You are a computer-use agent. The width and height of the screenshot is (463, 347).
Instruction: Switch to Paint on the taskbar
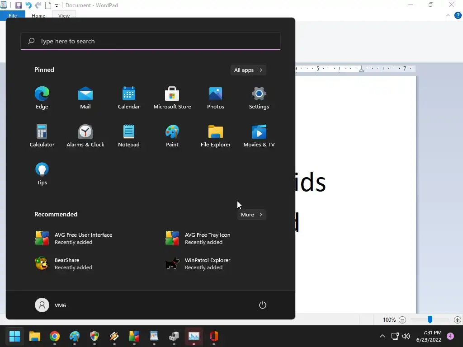pyautogui.click(x=75, y=336)
